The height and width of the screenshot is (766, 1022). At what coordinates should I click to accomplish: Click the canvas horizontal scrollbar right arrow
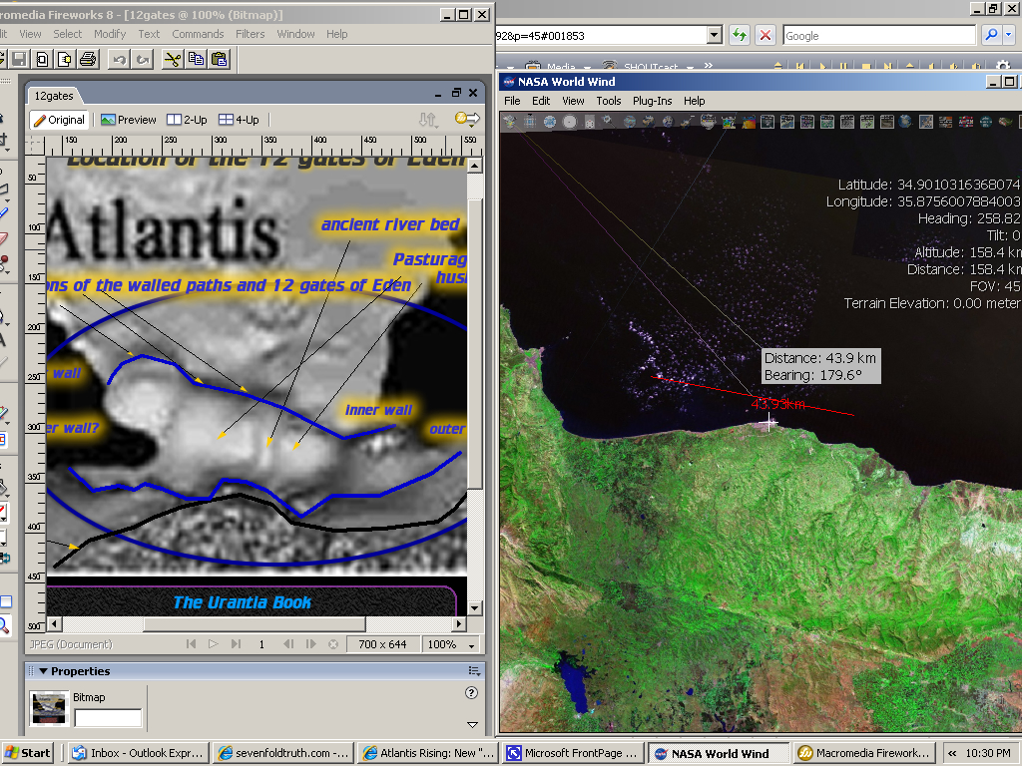coord(459,624)
